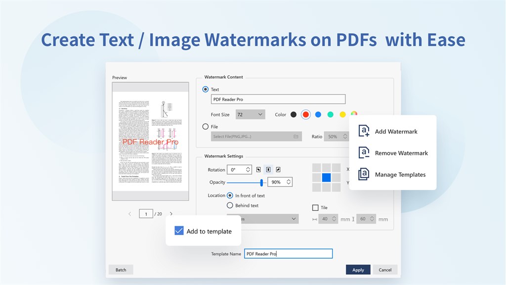
Task: Choose the bottom-right position grid cell
Action: coord(336,187)
